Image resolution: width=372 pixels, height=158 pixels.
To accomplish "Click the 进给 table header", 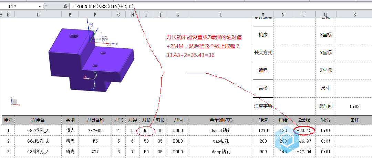I will [x=283, y=120].
